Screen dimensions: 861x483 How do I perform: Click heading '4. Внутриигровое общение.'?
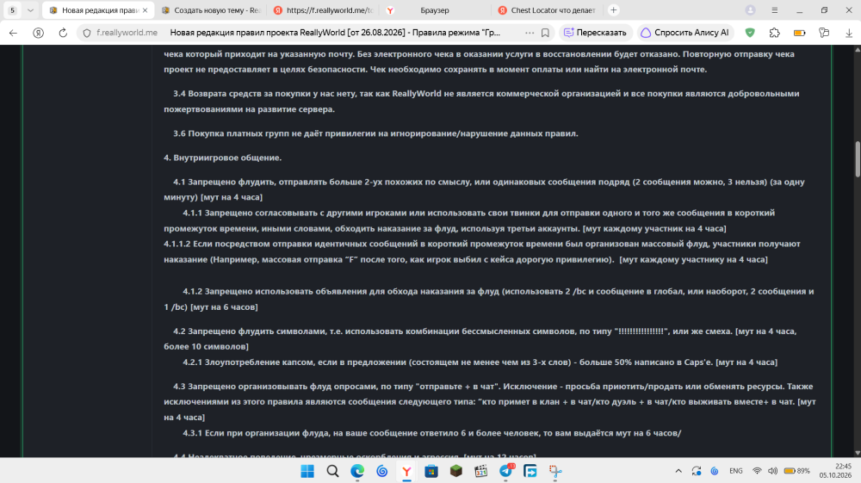point(222,158)
